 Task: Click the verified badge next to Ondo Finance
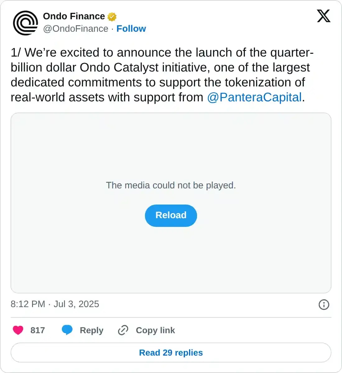[111, 17]
